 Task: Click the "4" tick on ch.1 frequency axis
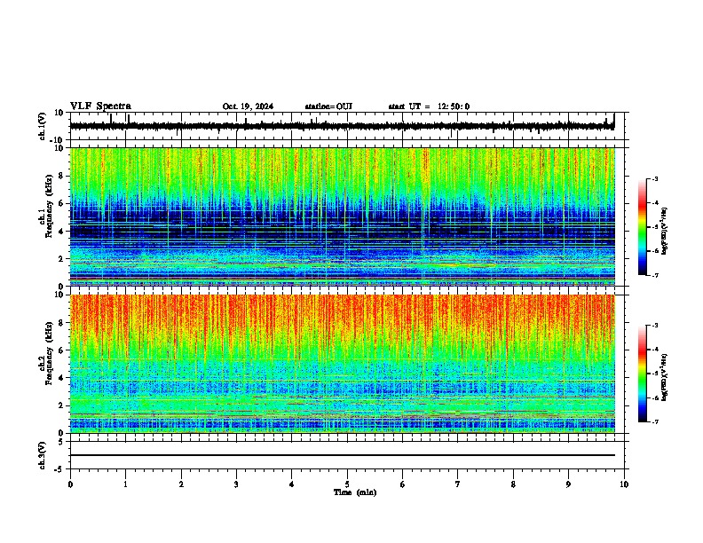click(x=62, y=232)
